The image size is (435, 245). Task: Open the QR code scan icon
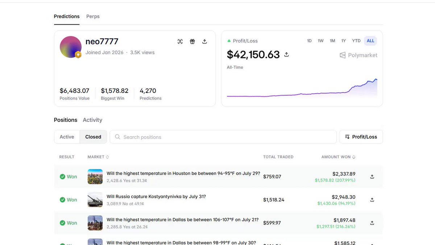[x=180, y=41]
